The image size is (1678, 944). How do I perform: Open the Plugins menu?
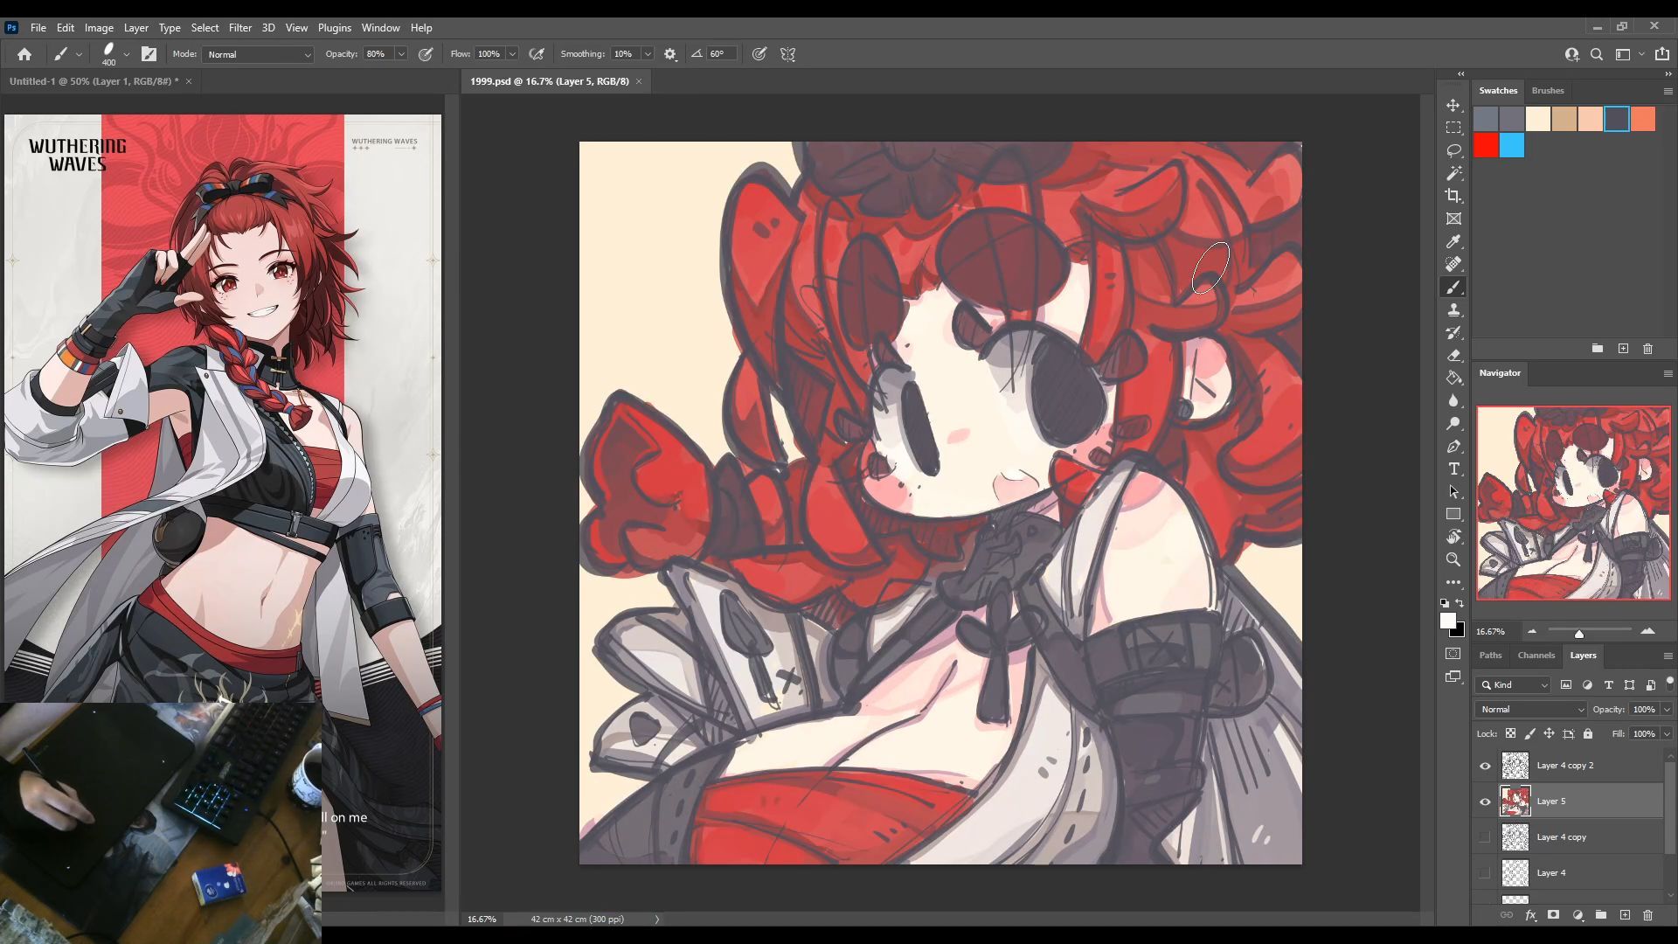click(334, 28)
